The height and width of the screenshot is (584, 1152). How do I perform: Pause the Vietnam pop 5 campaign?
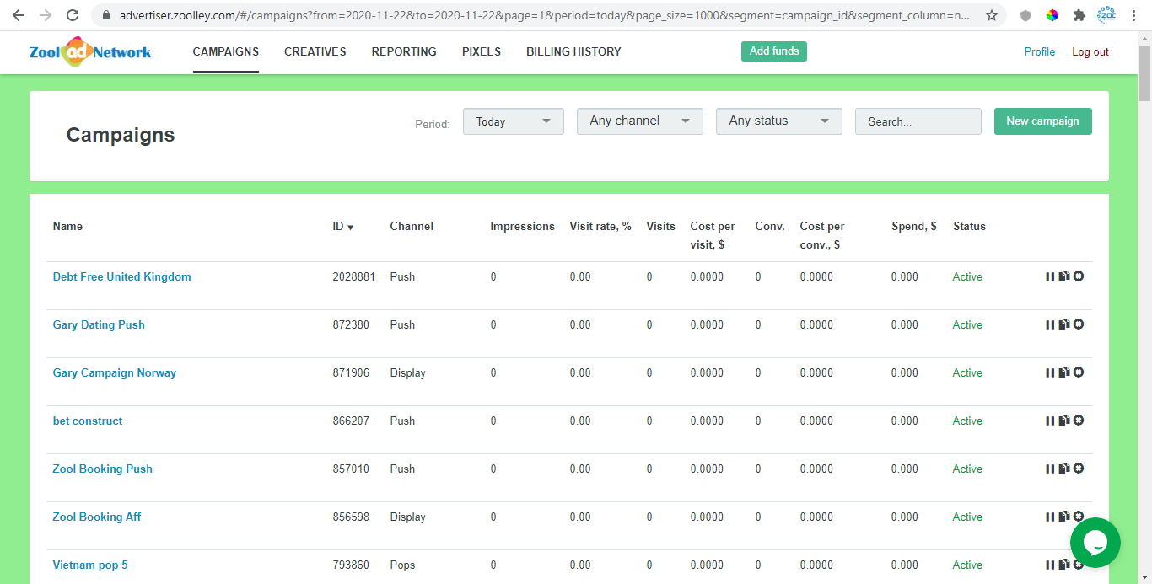[1050, 564]
